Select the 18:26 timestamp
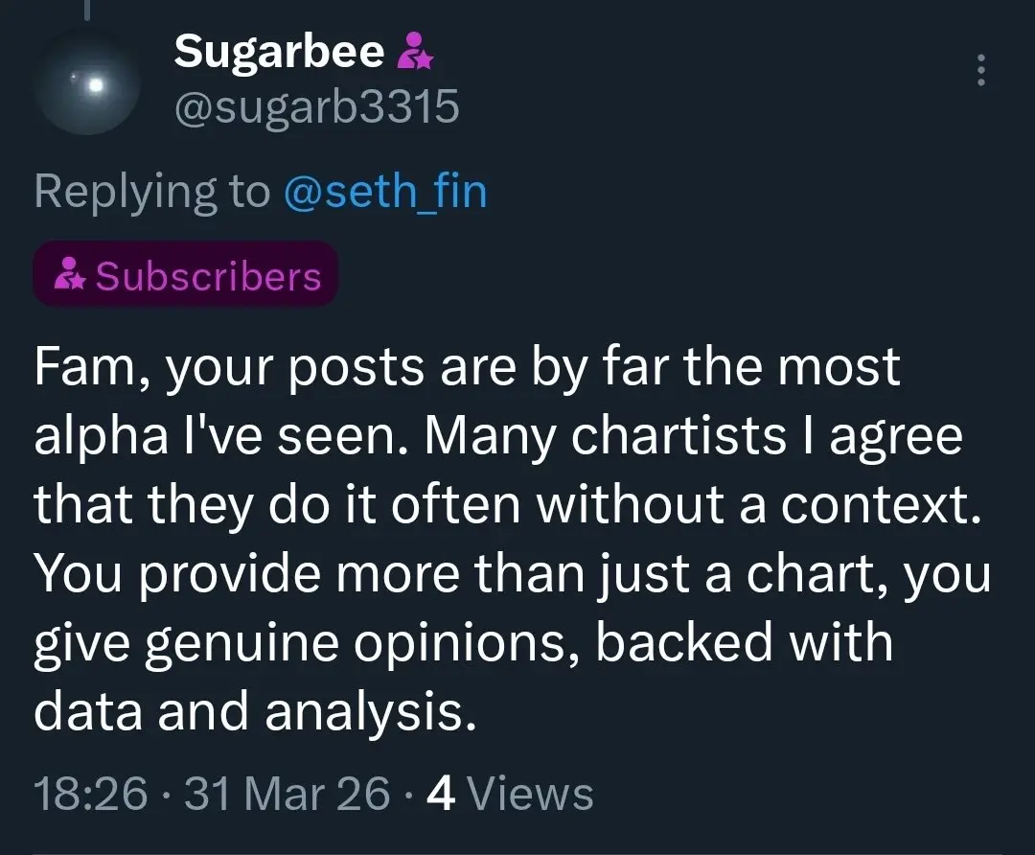The height and width of the screenshot is (855, 1035). (91, 795)
